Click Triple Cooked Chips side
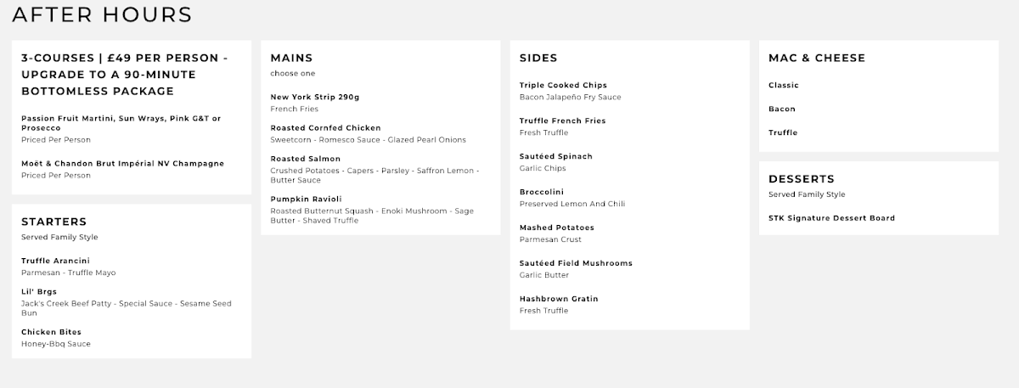Viewport: 1019px width, 388px height. click(563, 86)
